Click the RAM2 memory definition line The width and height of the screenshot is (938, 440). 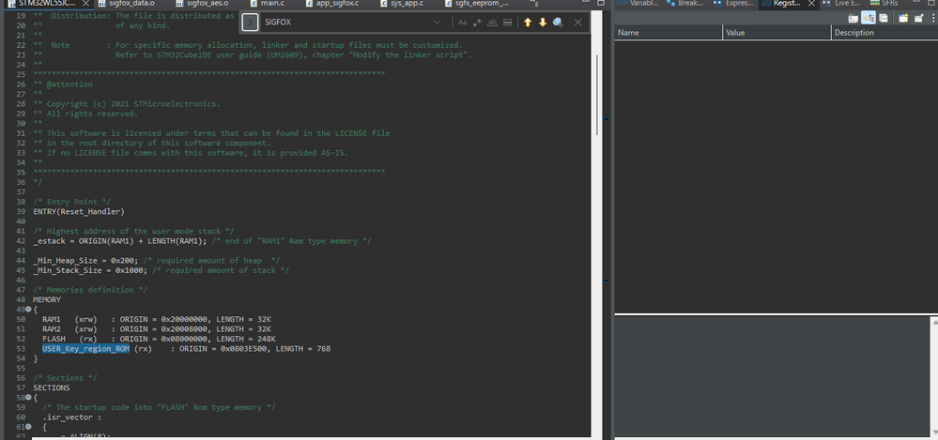pyautogui.click(x=157, y=328)
